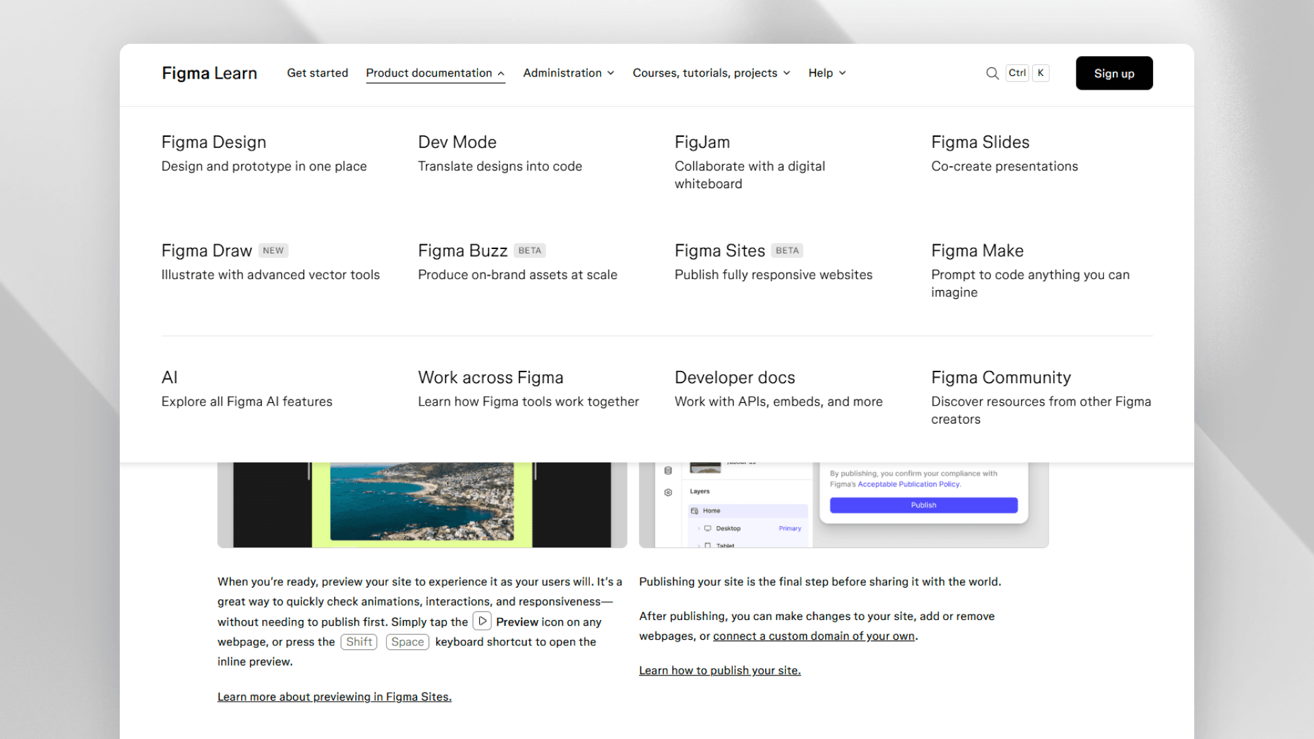Screen dimensions: 1314x739
Task: Click the search magnifier icon
Action: point(992,73)
